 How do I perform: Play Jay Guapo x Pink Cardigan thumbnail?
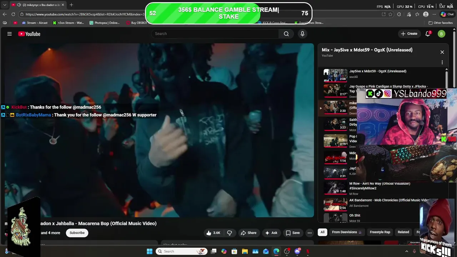[x=335, y=91]
